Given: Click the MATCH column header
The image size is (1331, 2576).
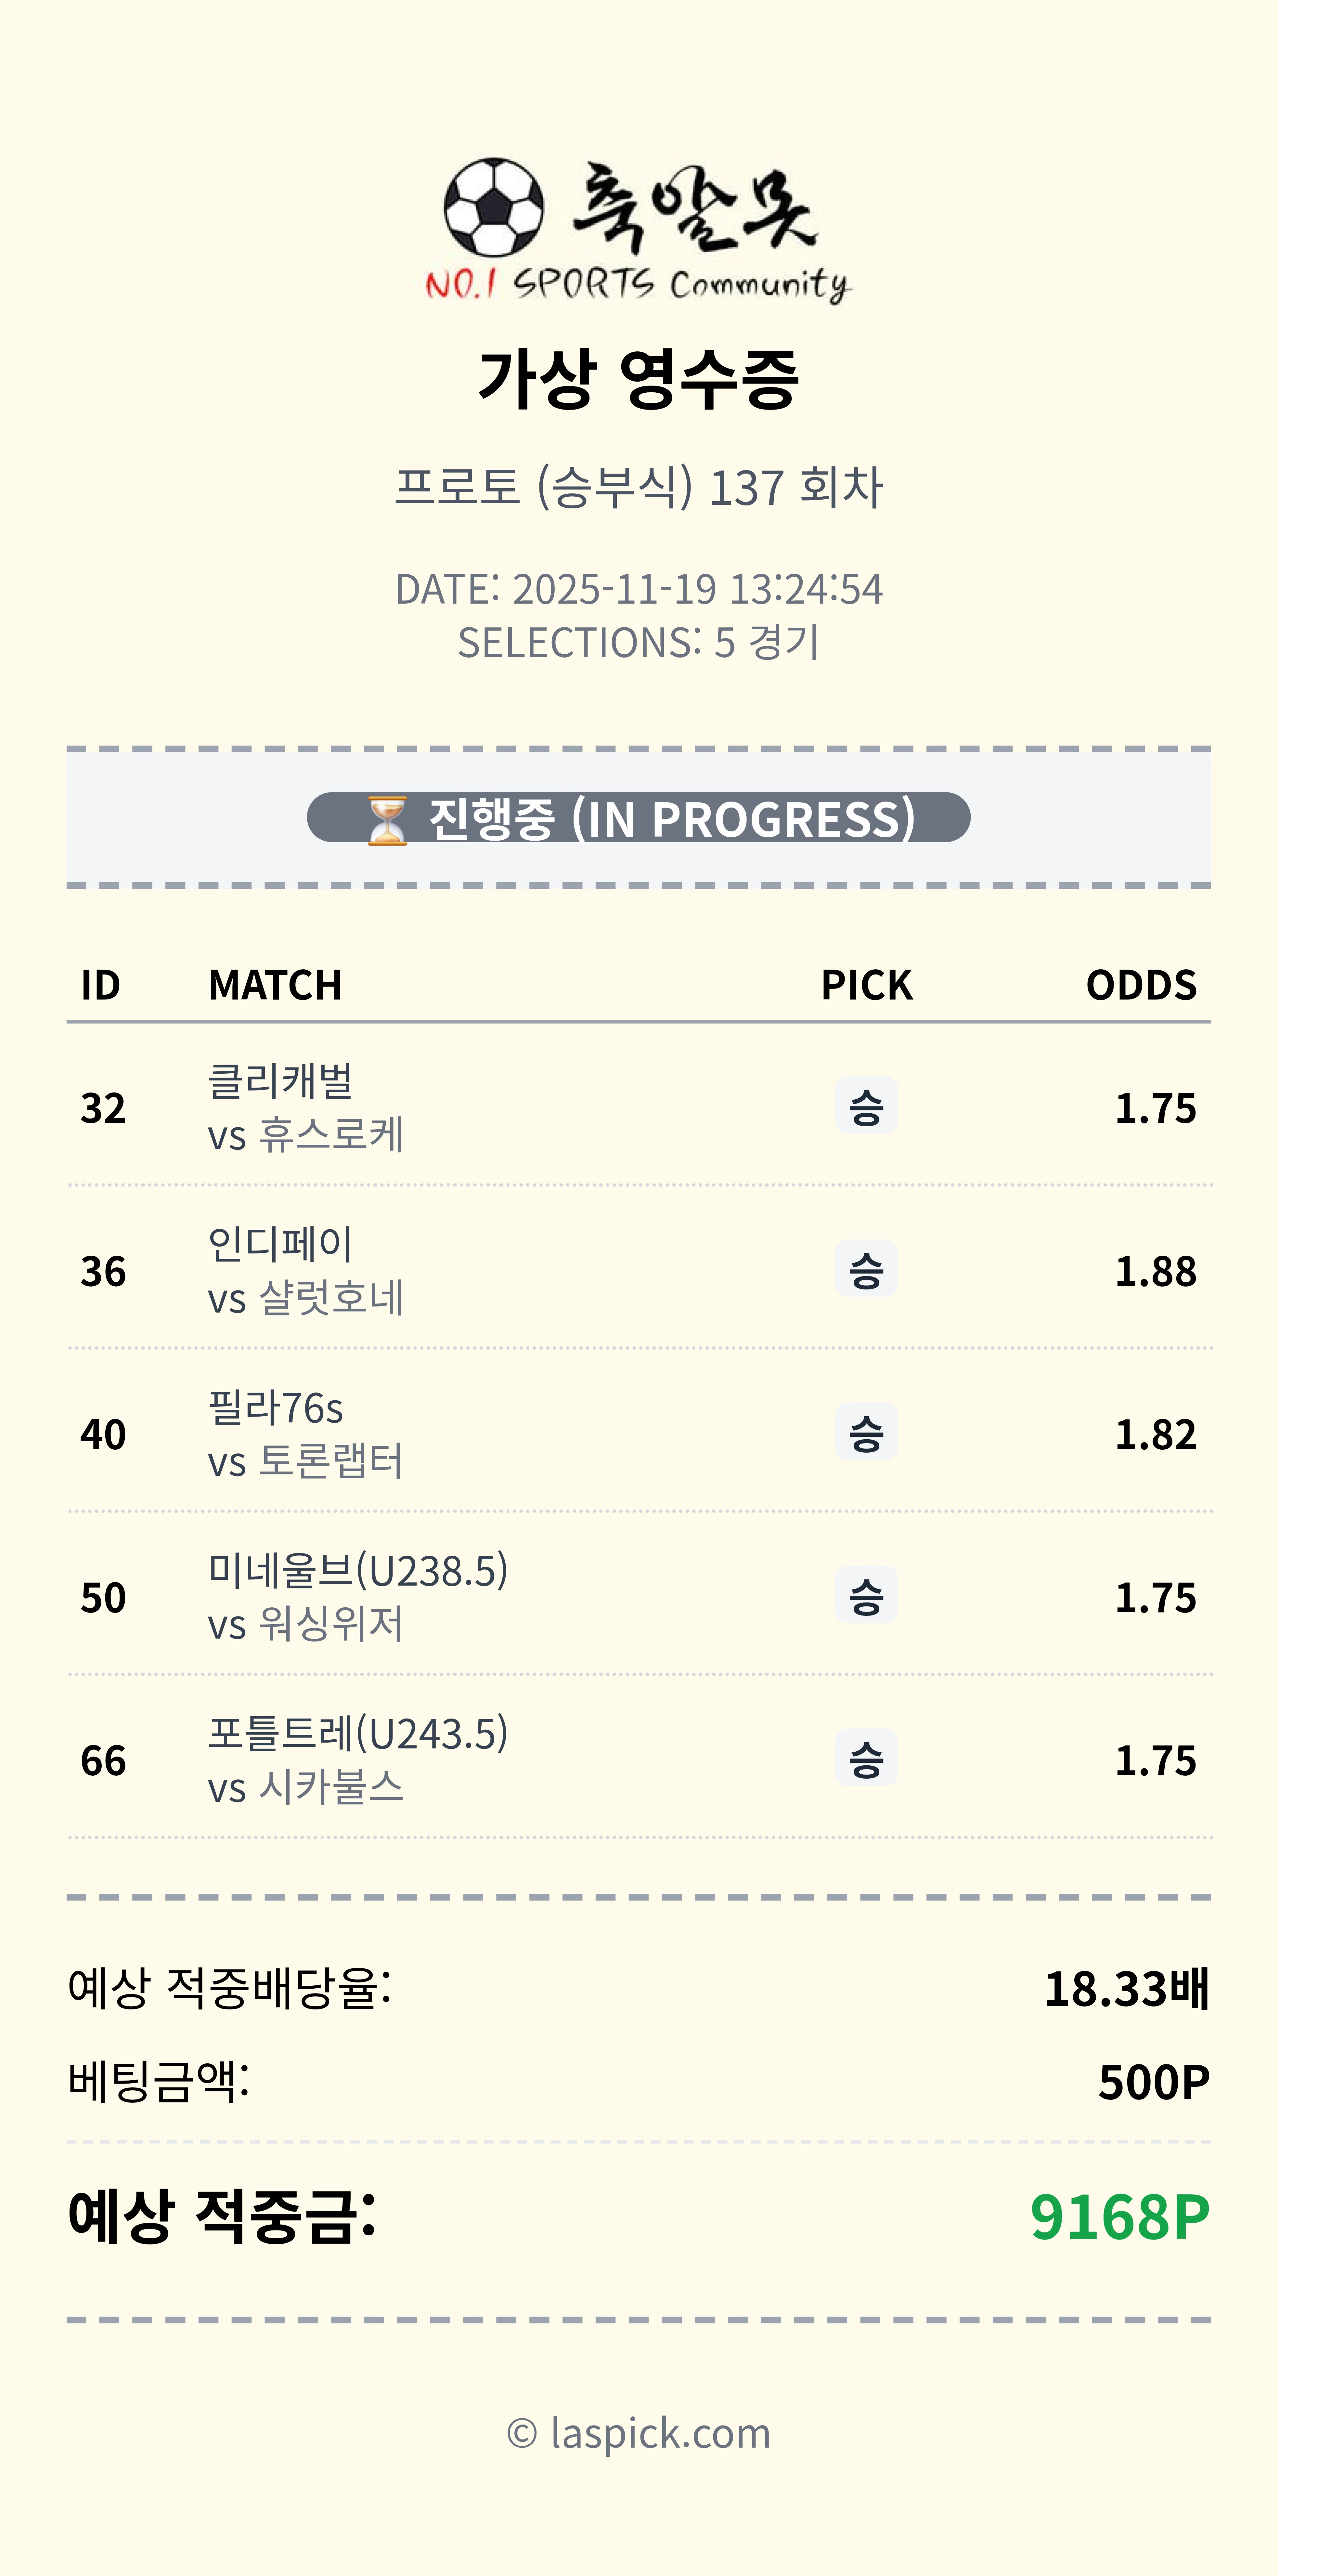Looking at the screenshot, I should pos(275,985).
